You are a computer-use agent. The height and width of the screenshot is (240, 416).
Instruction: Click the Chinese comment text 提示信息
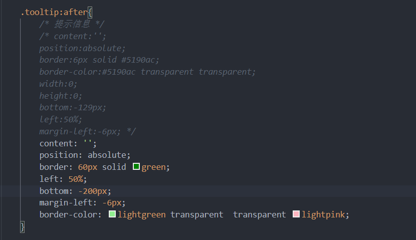(x=72, y=24)
